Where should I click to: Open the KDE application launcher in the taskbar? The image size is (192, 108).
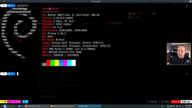1,106
